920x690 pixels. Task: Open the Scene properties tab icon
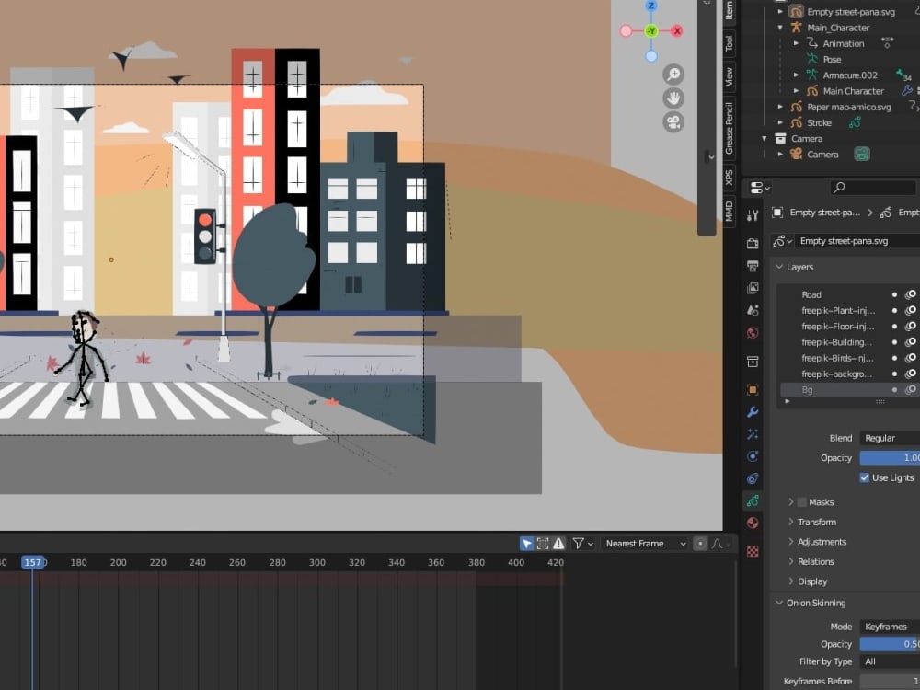(753, 310)
